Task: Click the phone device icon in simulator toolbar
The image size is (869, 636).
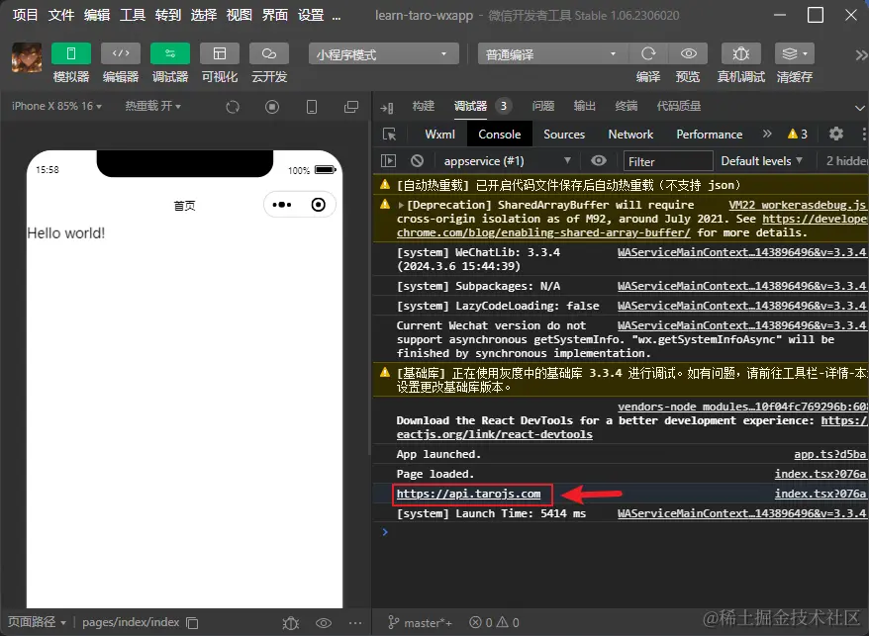Action: 312,107
